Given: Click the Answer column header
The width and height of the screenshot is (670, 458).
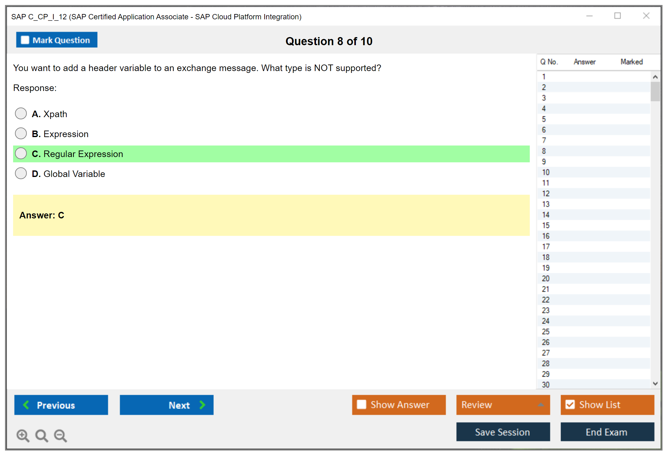Looking at the screenshot, I should 584,62.
